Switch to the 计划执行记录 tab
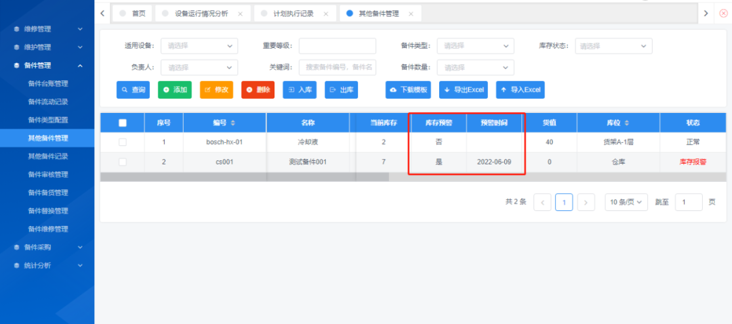 pos(293,14)
